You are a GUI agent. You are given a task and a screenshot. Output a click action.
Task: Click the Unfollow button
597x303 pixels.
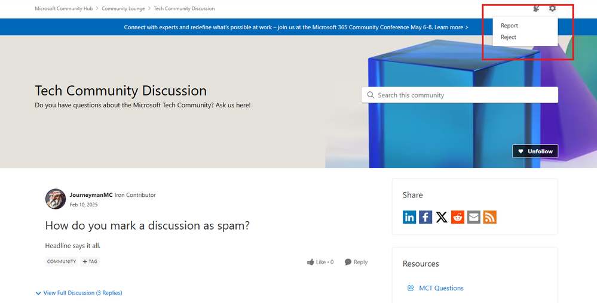click(535, 151)
